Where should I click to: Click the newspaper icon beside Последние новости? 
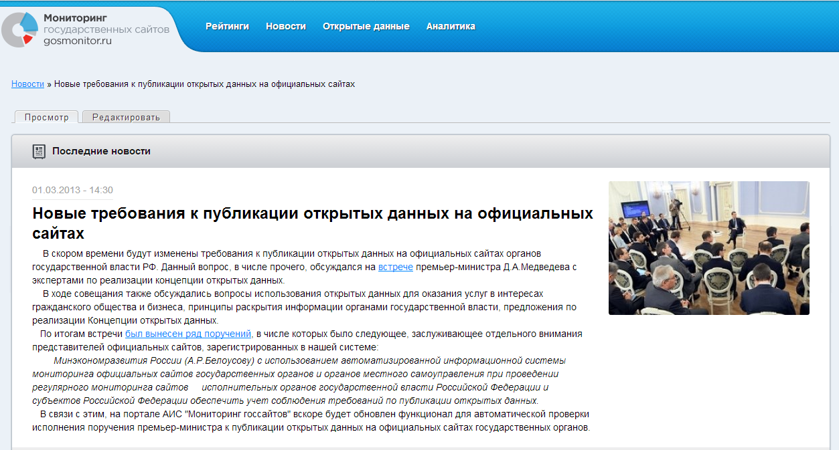[39, 152]
